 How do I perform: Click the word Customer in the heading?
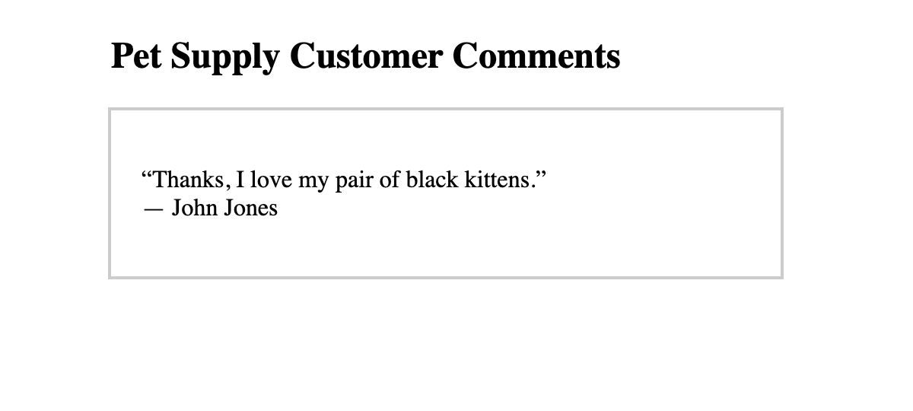364,56
